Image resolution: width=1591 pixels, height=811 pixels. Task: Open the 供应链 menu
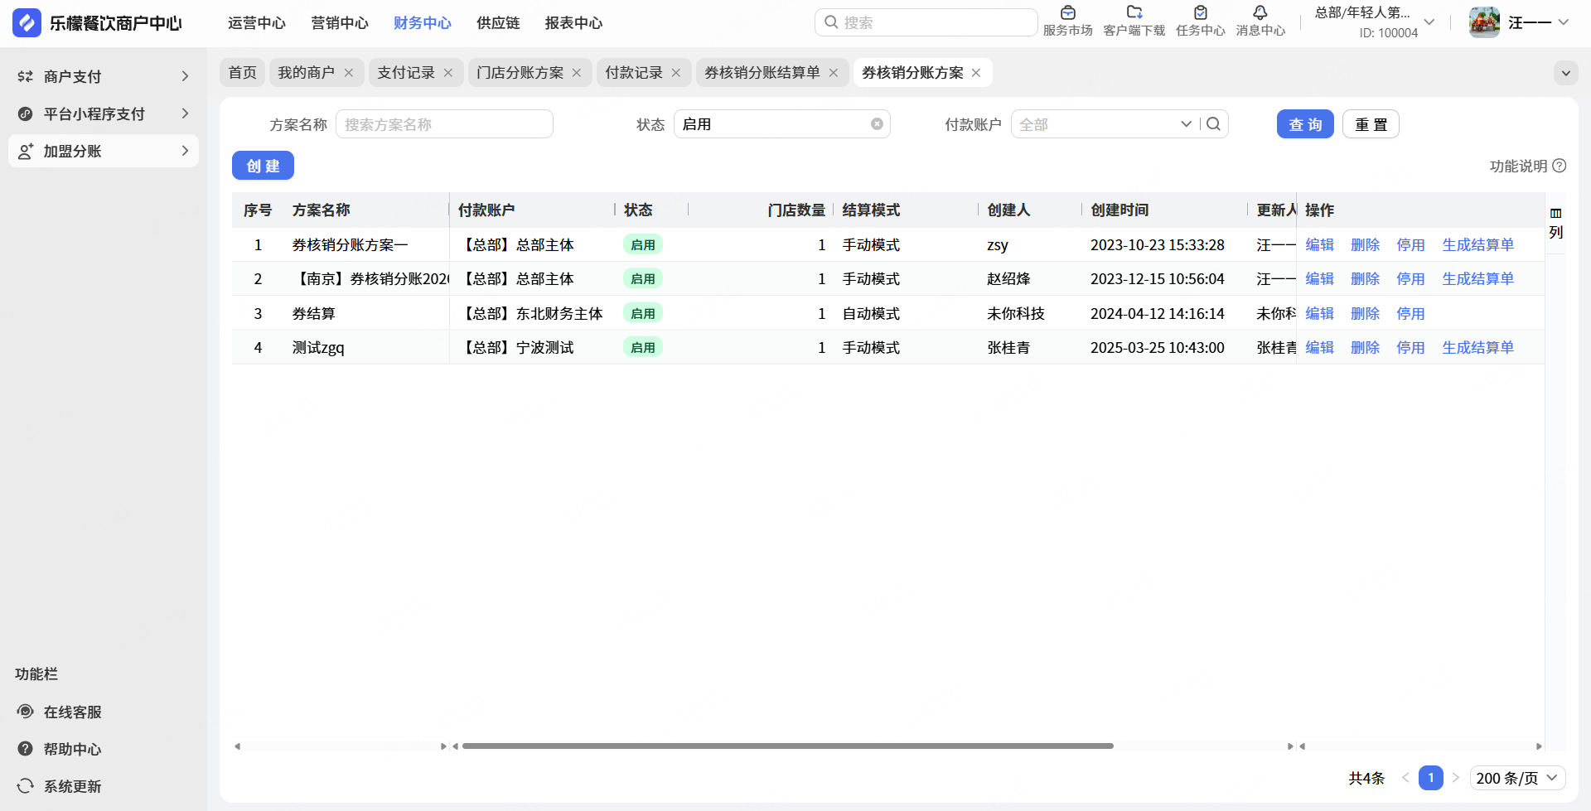[x=498, y=23]
